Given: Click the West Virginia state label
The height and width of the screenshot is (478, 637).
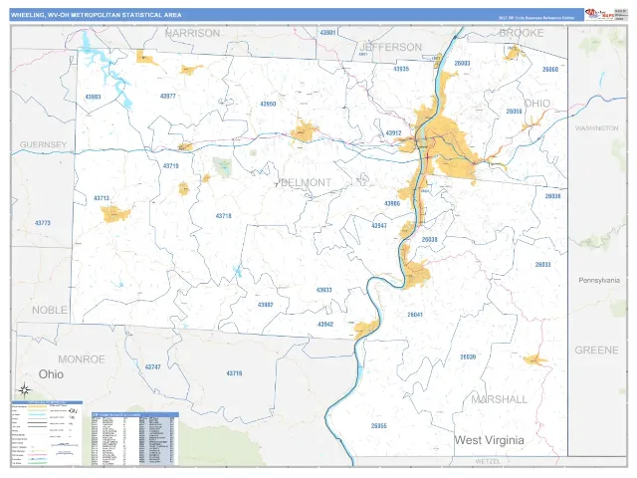Looking at the screenshot, I should [x=489, y=440].
